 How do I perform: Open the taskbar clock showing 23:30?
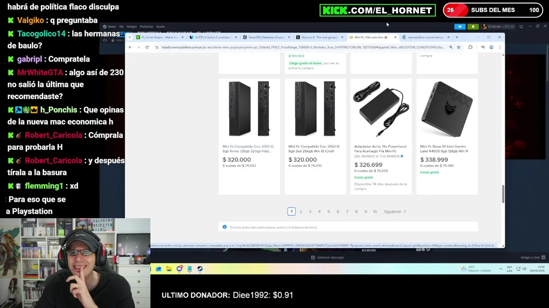point(538,269)
